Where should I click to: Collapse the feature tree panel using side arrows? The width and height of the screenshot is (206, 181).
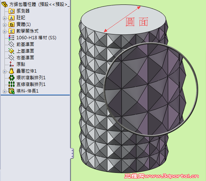pos(72,153)
